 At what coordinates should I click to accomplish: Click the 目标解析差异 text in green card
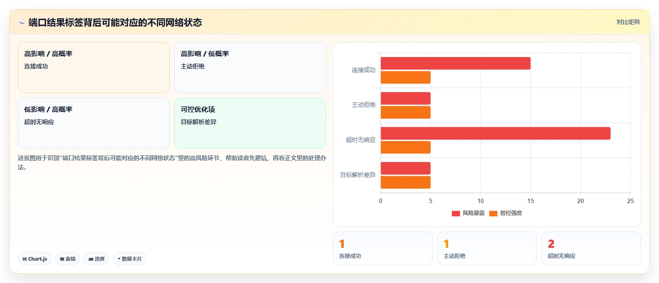click(x=199, y=122)
